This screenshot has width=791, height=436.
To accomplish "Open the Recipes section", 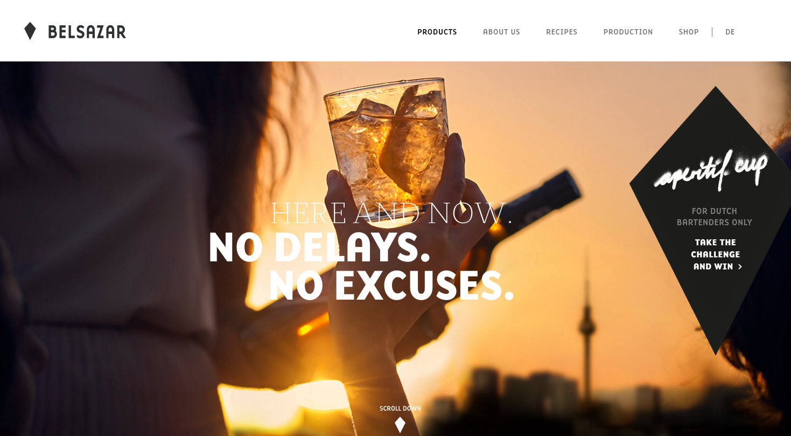I will point(562,32).
